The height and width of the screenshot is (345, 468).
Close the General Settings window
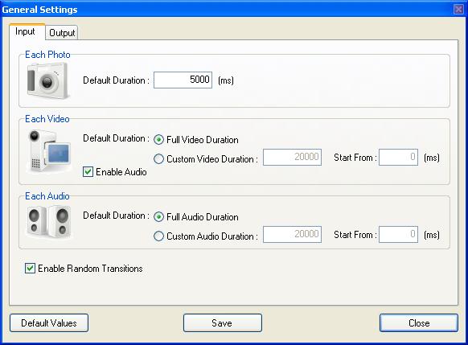click(458, 10)
